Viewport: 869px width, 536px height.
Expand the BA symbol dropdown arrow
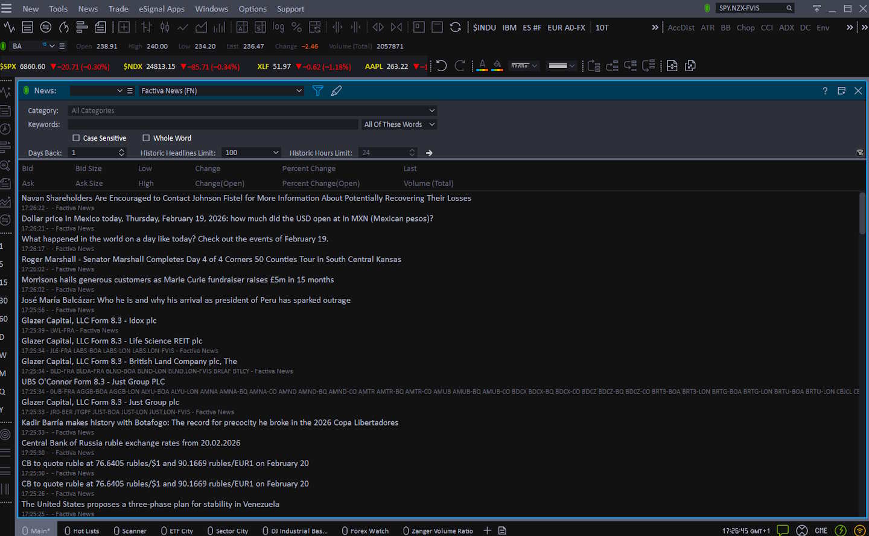click(52, 46)
